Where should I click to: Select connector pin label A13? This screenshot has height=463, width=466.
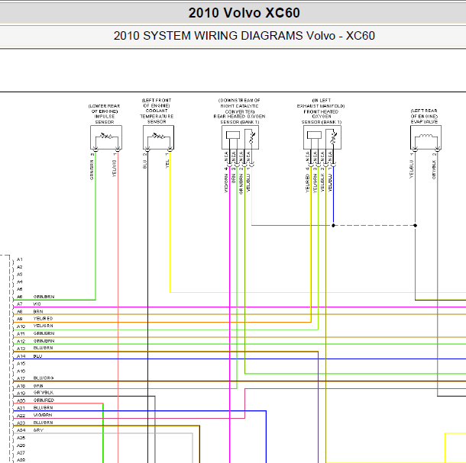tap(21, 349)
